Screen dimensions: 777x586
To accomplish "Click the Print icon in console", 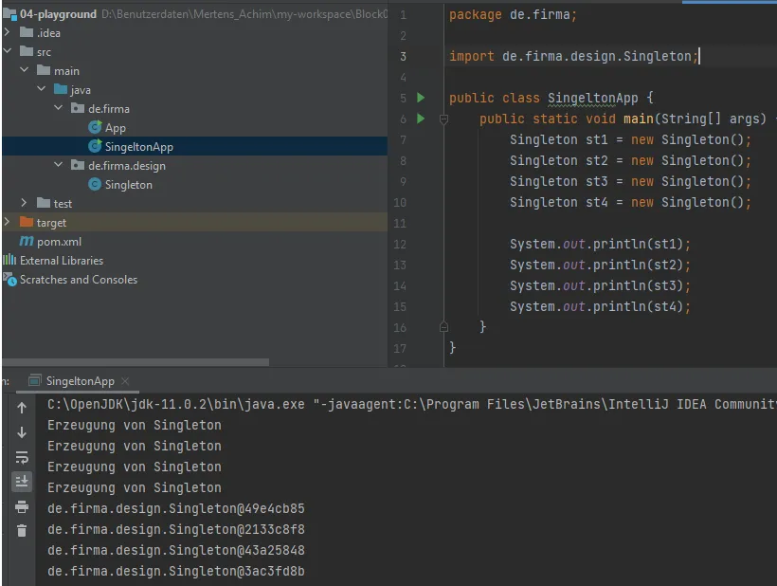I will pyautogui.click(x=22, y=506).
